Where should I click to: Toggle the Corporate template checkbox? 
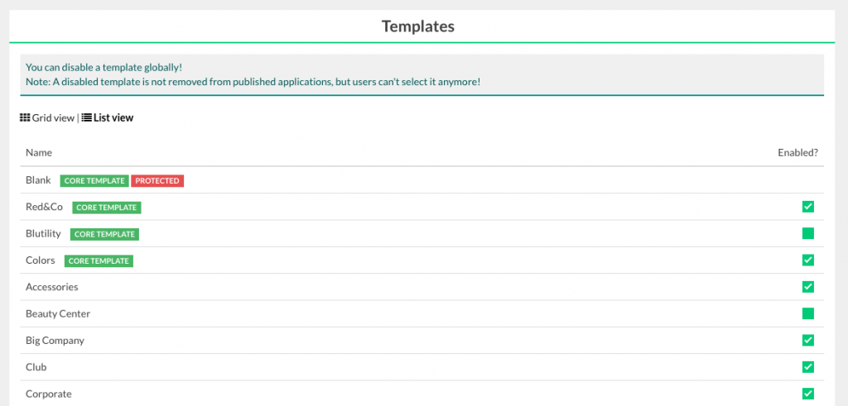pyautogui.click(x=808, y=394)
